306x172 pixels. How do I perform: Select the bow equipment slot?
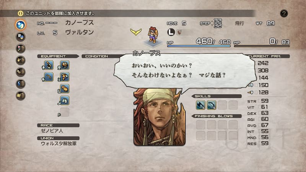point(49,77)
